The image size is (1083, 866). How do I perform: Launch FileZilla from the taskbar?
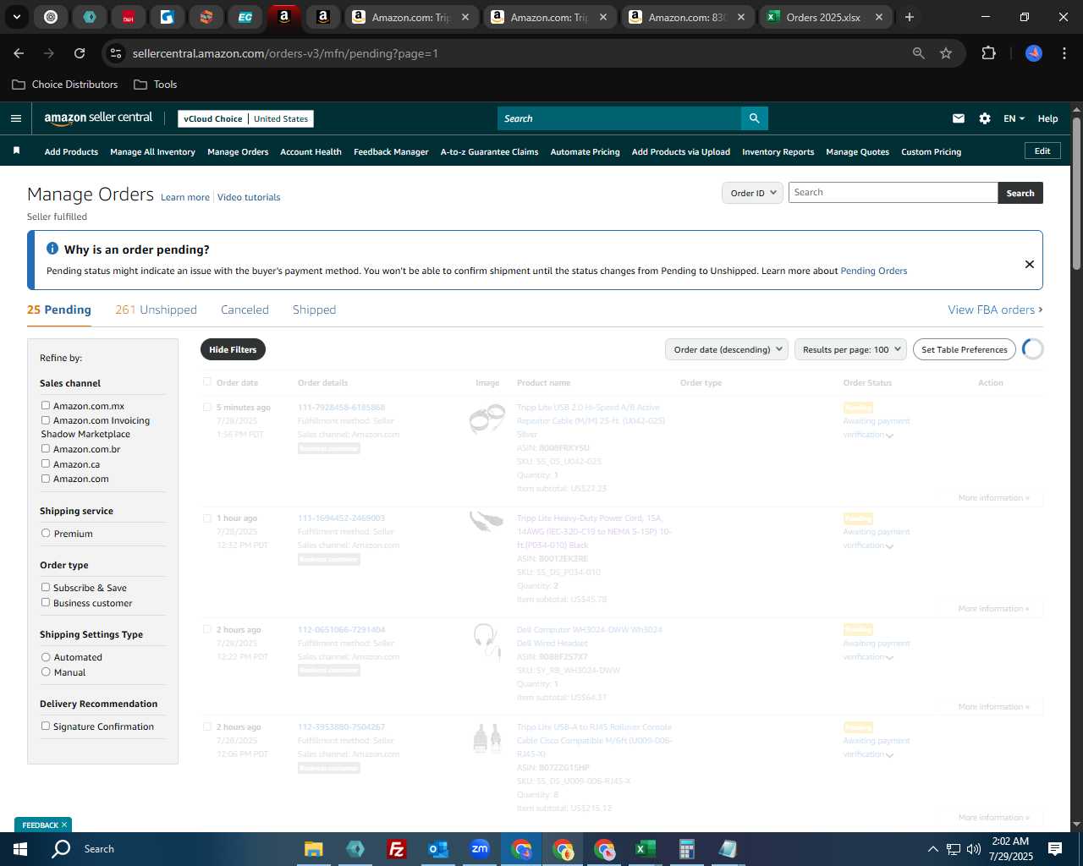396,849
